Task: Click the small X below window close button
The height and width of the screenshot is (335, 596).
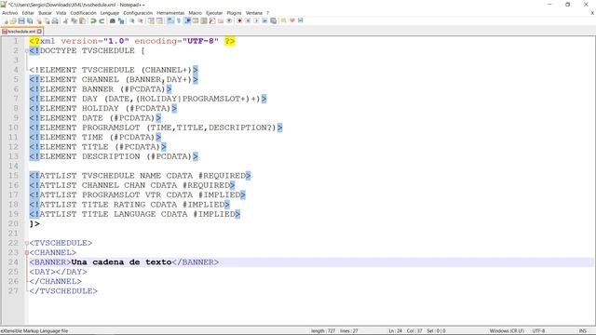Action: point(592,13)
